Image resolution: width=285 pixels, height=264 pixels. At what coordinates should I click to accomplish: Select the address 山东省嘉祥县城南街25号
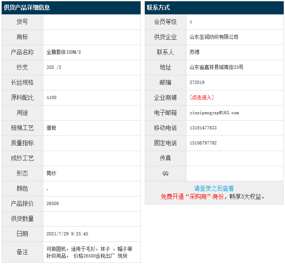click(x=216, y=67)
